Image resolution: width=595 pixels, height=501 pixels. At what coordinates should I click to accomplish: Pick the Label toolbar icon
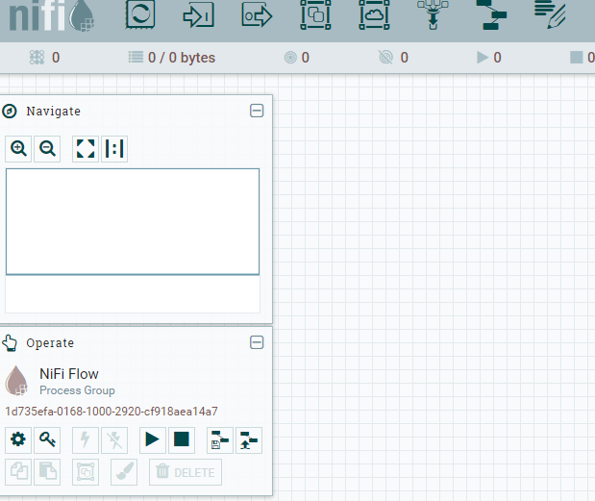[550, 15]
